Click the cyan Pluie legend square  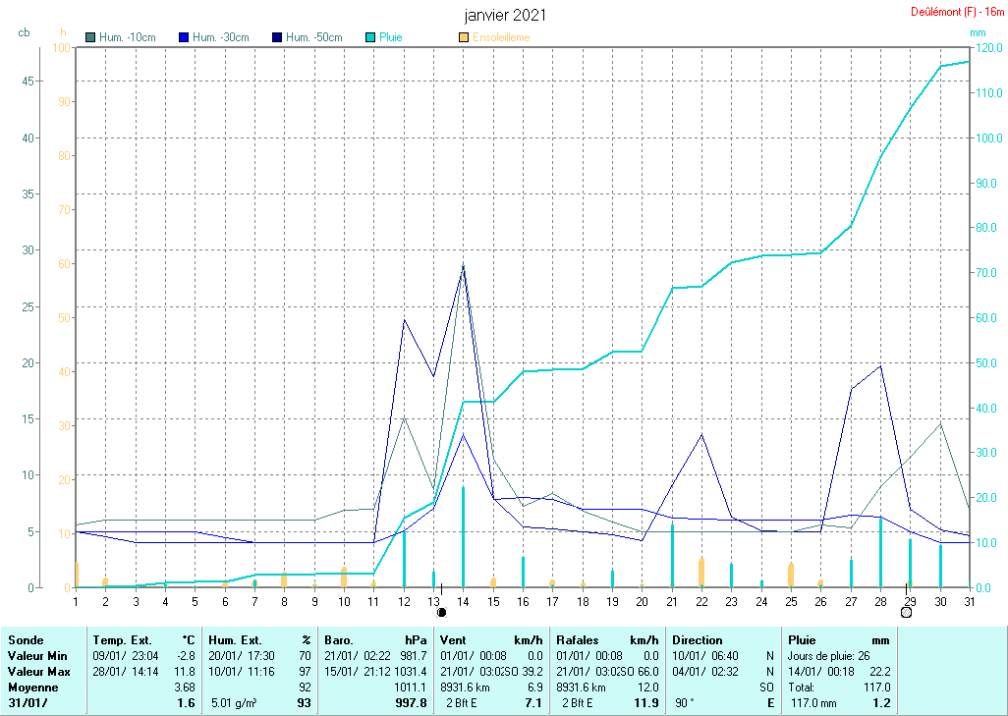tap(370, 37)
